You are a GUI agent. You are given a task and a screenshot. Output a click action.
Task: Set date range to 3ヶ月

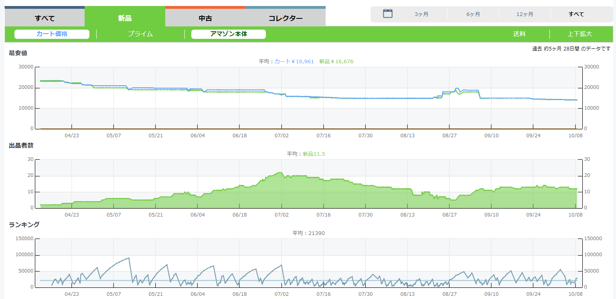click(x=421, y=14)
